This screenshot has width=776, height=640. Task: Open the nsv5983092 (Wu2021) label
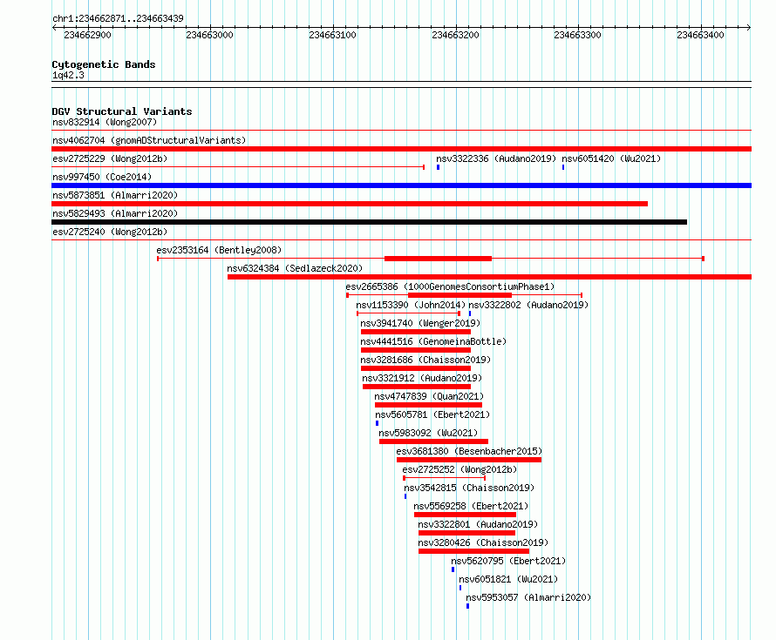pos(428,433)
